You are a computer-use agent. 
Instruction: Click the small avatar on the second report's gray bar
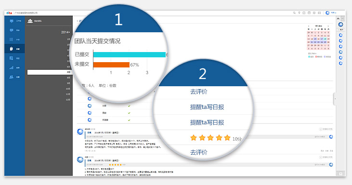331,165
